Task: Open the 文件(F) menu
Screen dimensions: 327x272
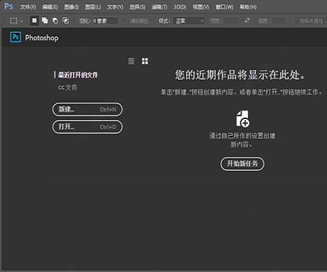Action: (x=28, y=7)
